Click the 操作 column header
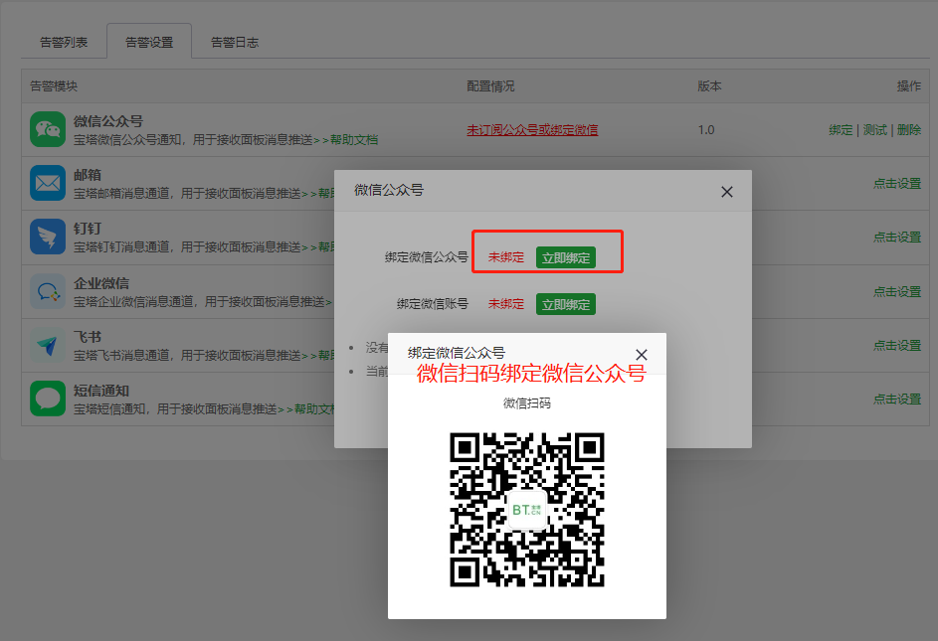Screen dimensions: 938x641 pyautogui.click(x=909, y=86)
